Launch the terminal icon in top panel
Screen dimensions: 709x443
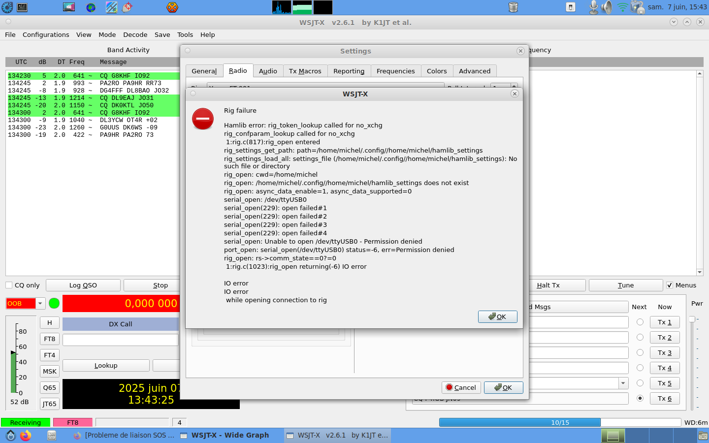(x=22, y=7)
